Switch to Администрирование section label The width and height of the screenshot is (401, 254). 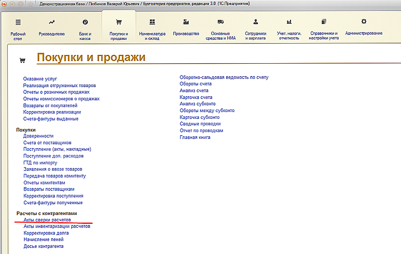pos(364,33)
